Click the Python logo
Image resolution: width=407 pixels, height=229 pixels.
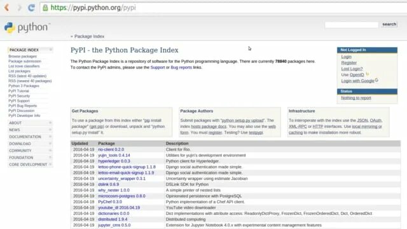pos(27,27)
